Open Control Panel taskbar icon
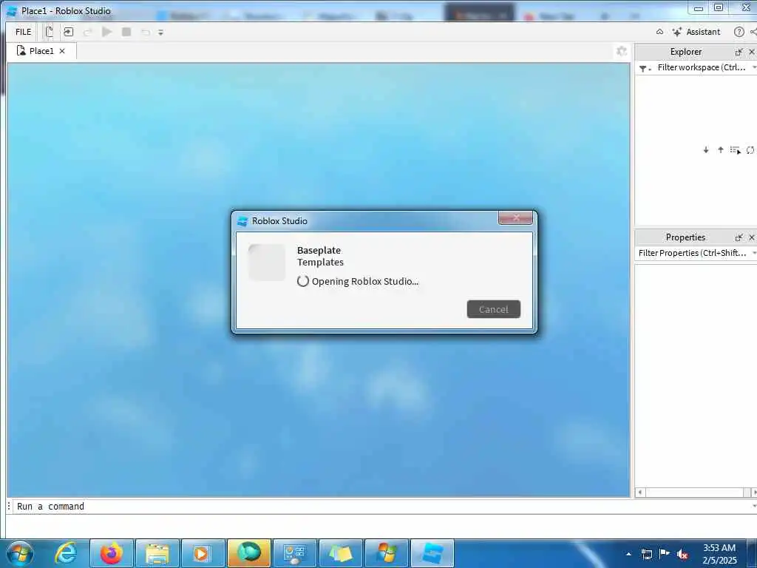 click(294, 553)
